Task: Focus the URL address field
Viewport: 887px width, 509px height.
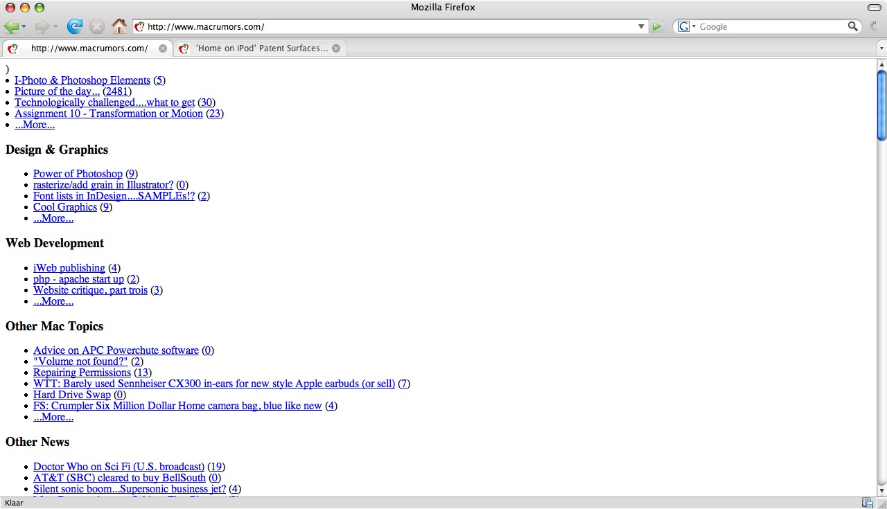Action: tap(389, 26)
